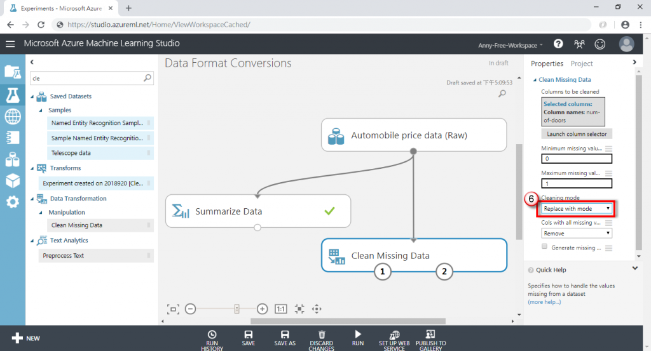
Task: Select the Automobile price data (Raw) module
Action: (413, 135)
